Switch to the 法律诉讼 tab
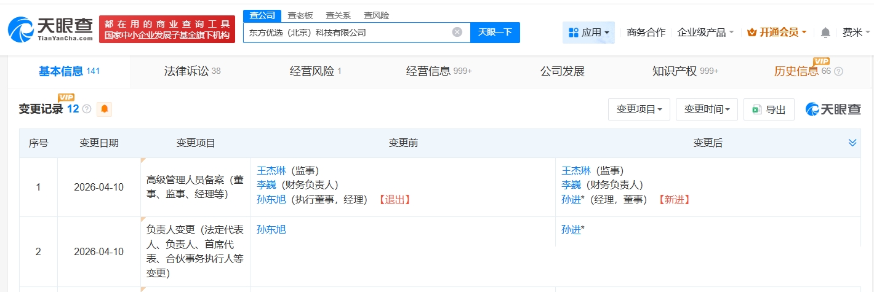 192,71
